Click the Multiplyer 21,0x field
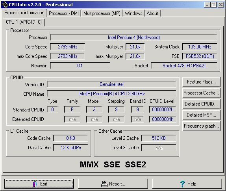This screenshot has height=191, width=226. point(135,47)
